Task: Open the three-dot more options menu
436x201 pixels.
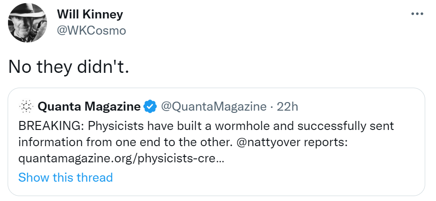Action: coord(417,14)
